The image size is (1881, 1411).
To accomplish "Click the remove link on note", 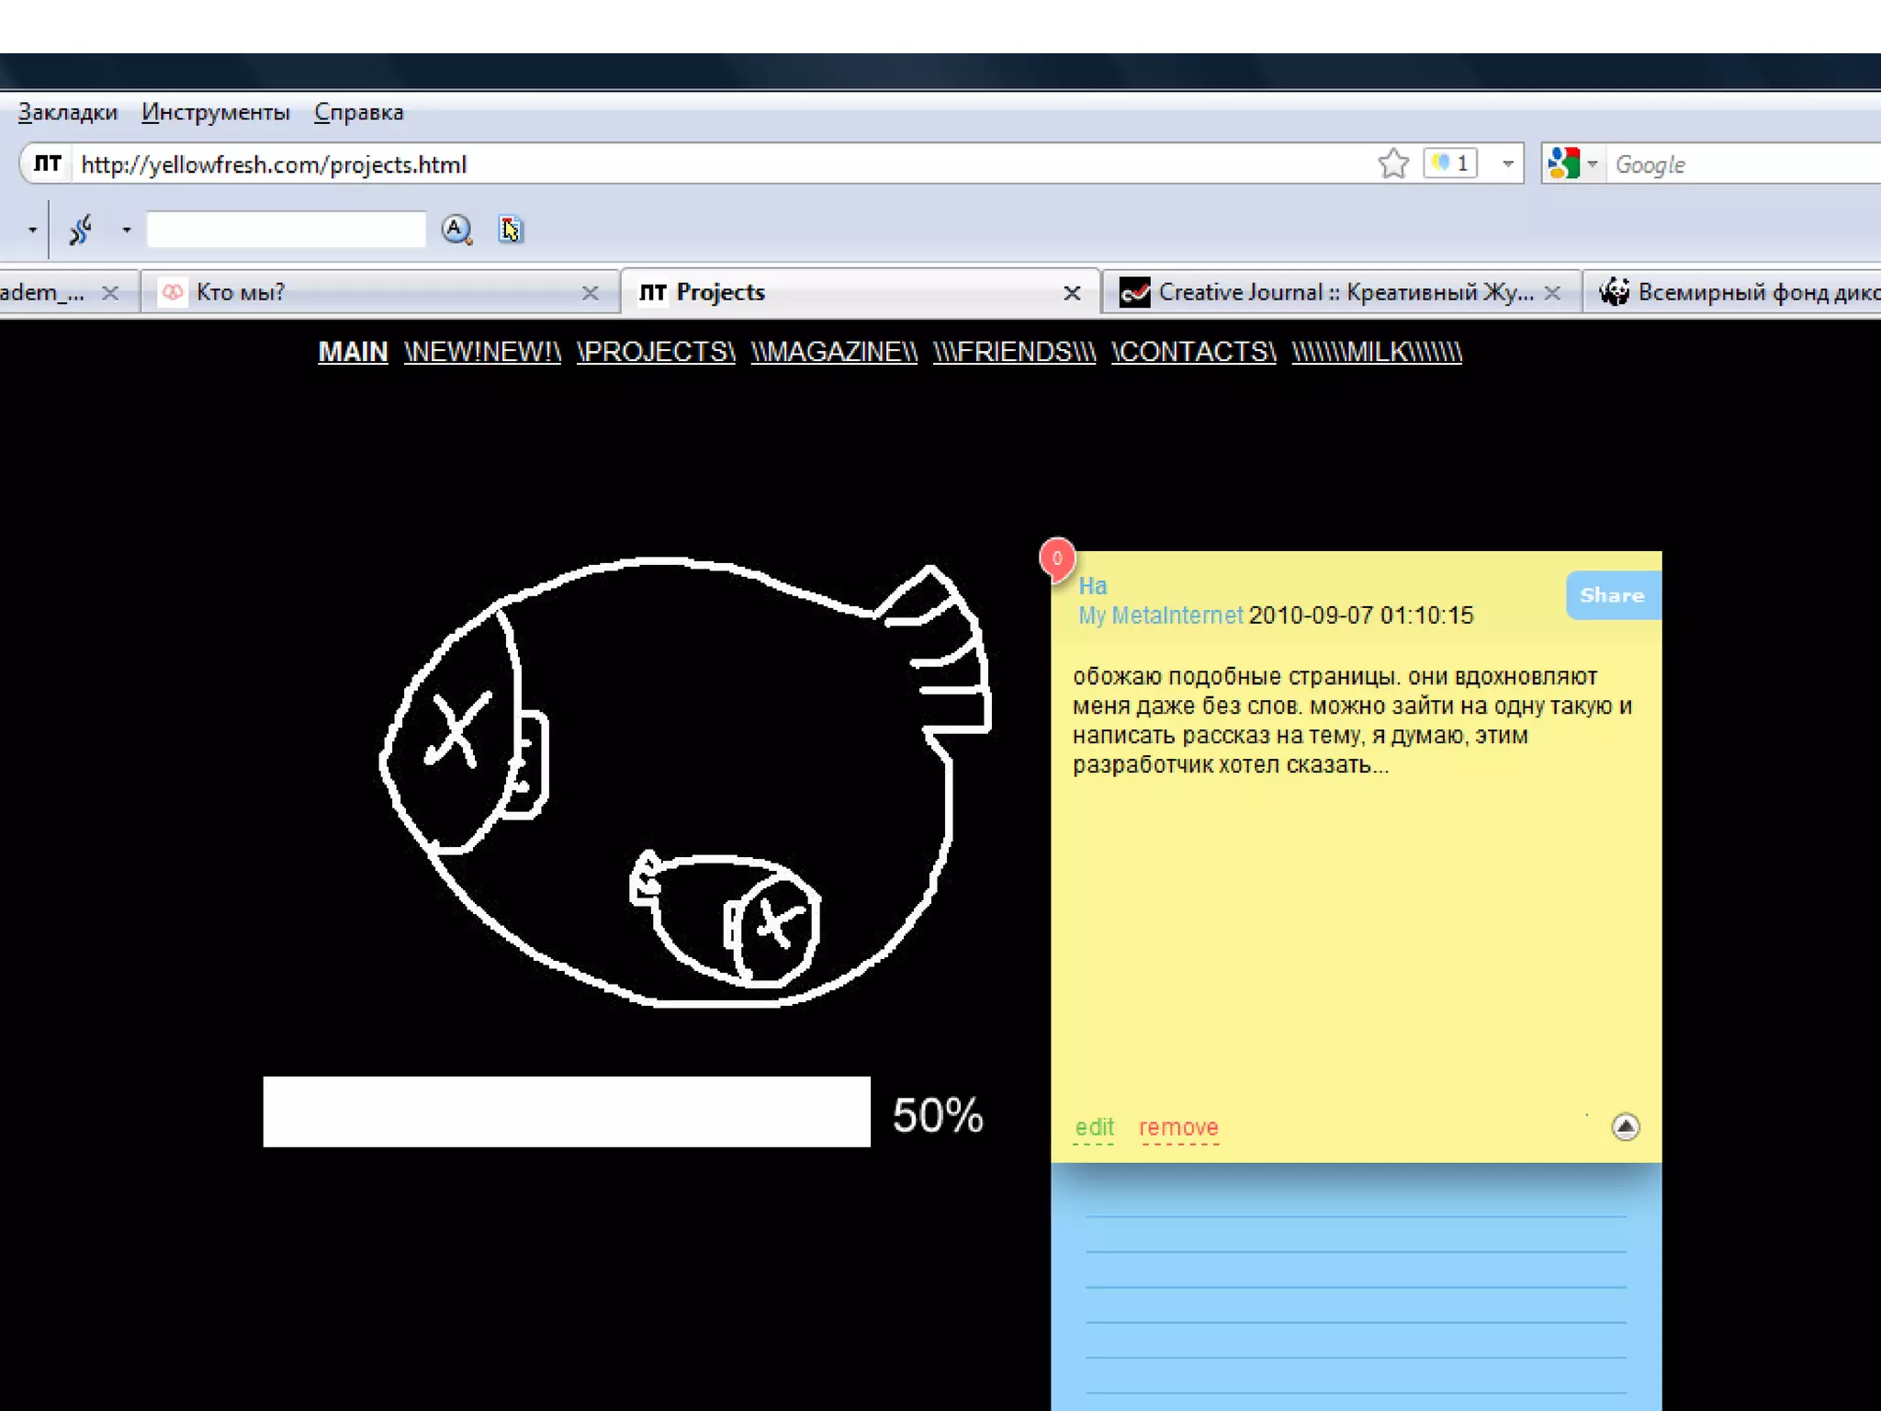I will click(x=1178, y=1127).
